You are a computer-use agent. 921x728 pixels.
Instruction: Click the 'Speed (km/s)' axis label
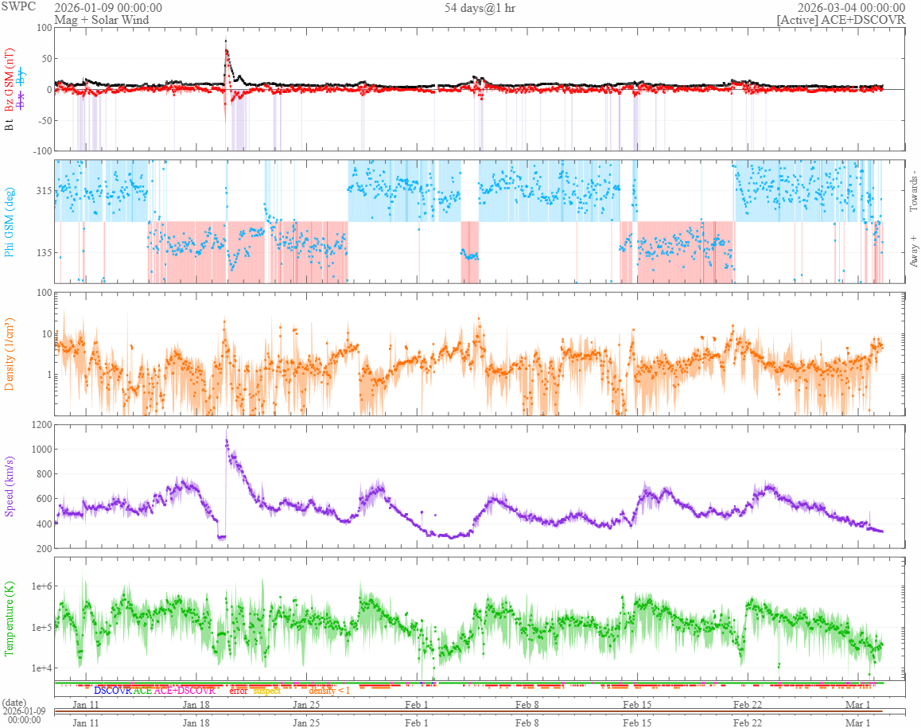[x=9, y=486]
